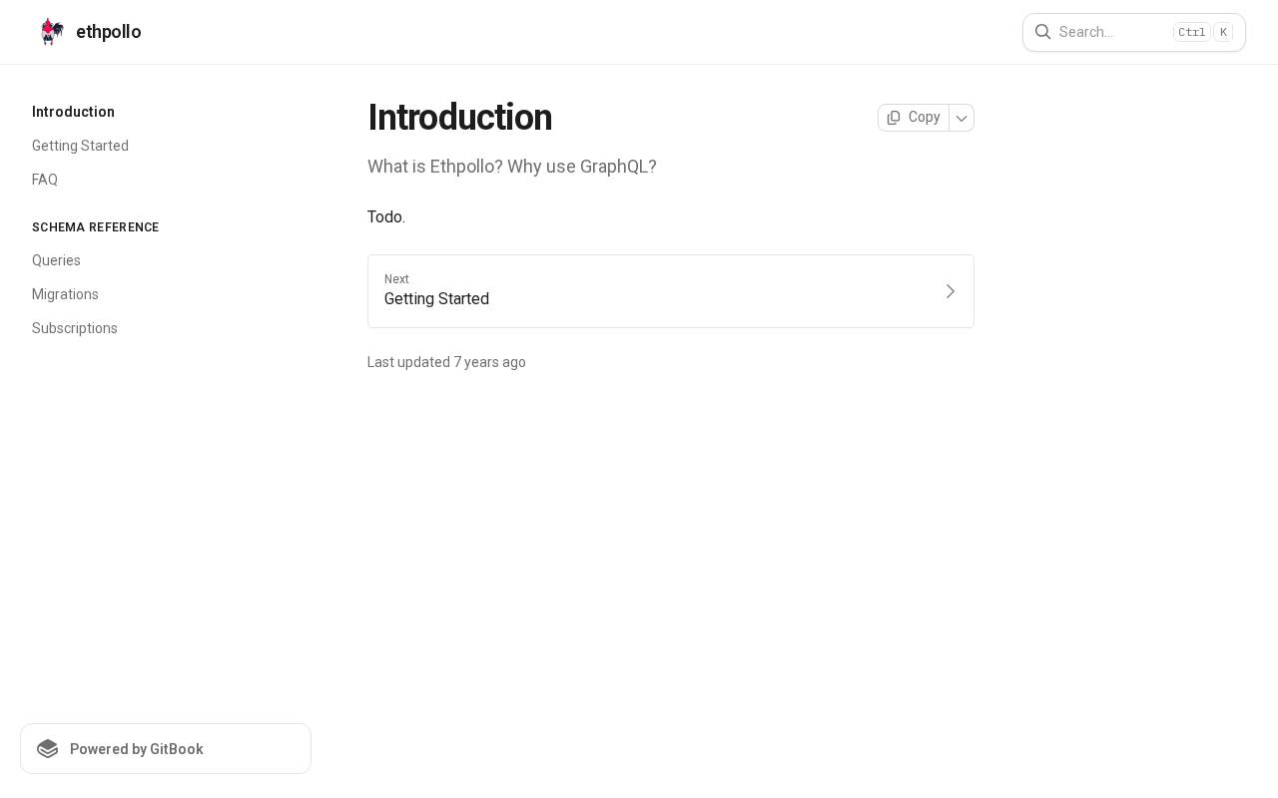
Task: Click the Copy button label
Action: [x=925, y=118]
